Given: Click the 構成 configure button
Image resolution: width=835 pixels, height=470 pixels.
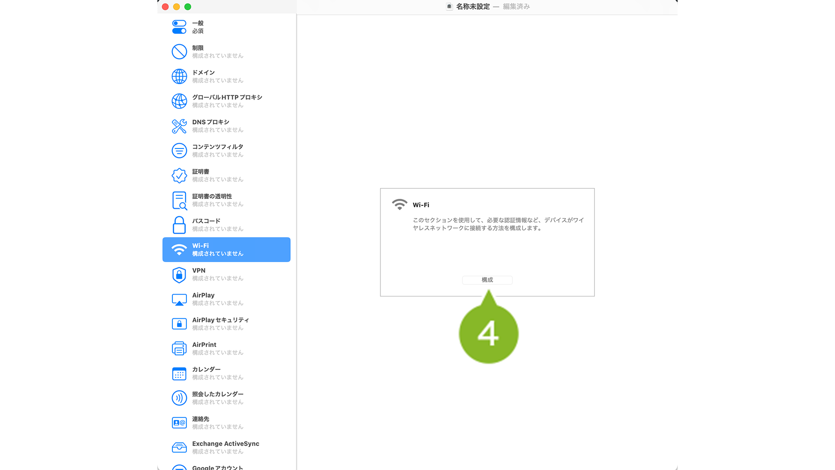Looking at the screenshot, I should (487, 280).
